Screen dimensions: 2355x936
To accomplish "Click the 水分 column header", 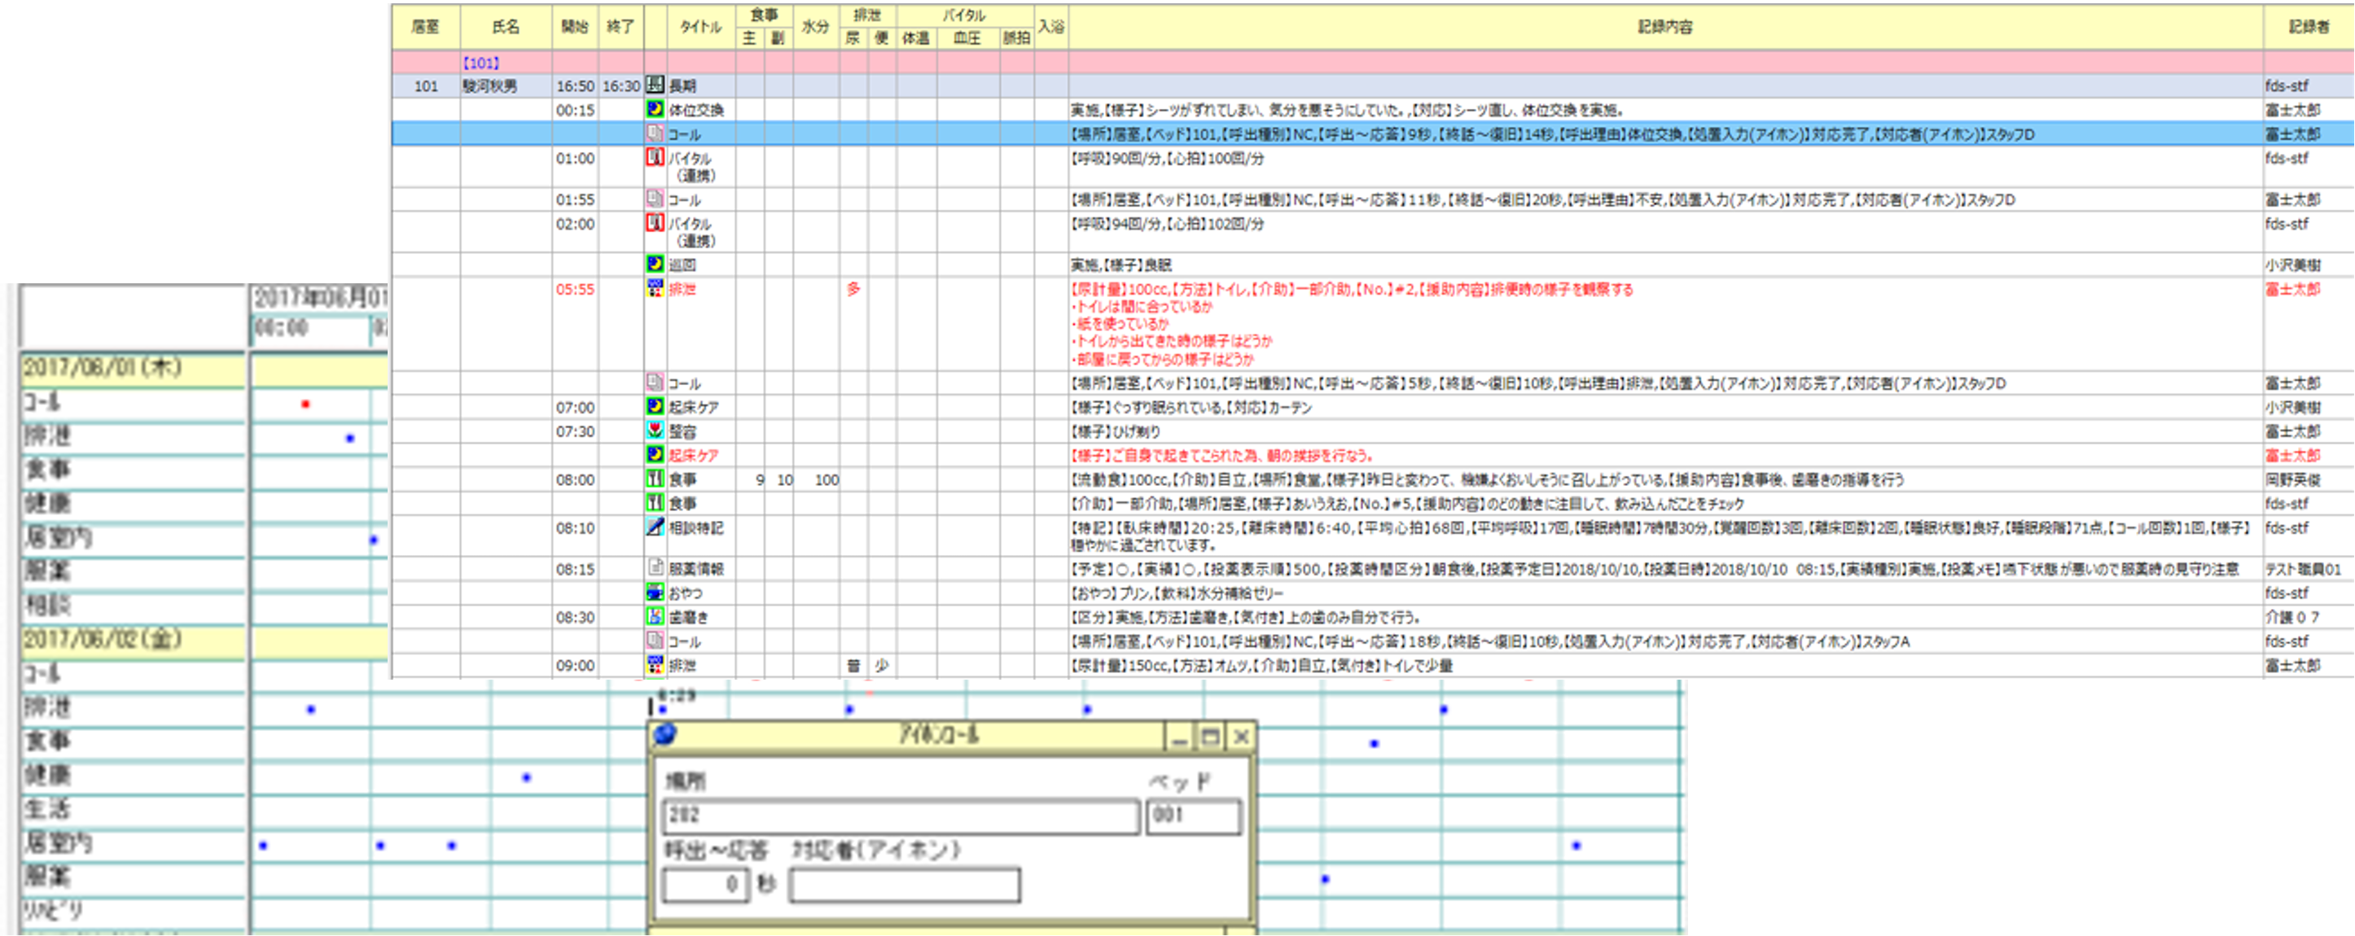I will [x=815, y=27].
